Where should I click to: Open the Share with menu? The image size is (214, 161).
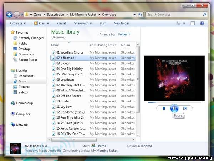point(83,23)
